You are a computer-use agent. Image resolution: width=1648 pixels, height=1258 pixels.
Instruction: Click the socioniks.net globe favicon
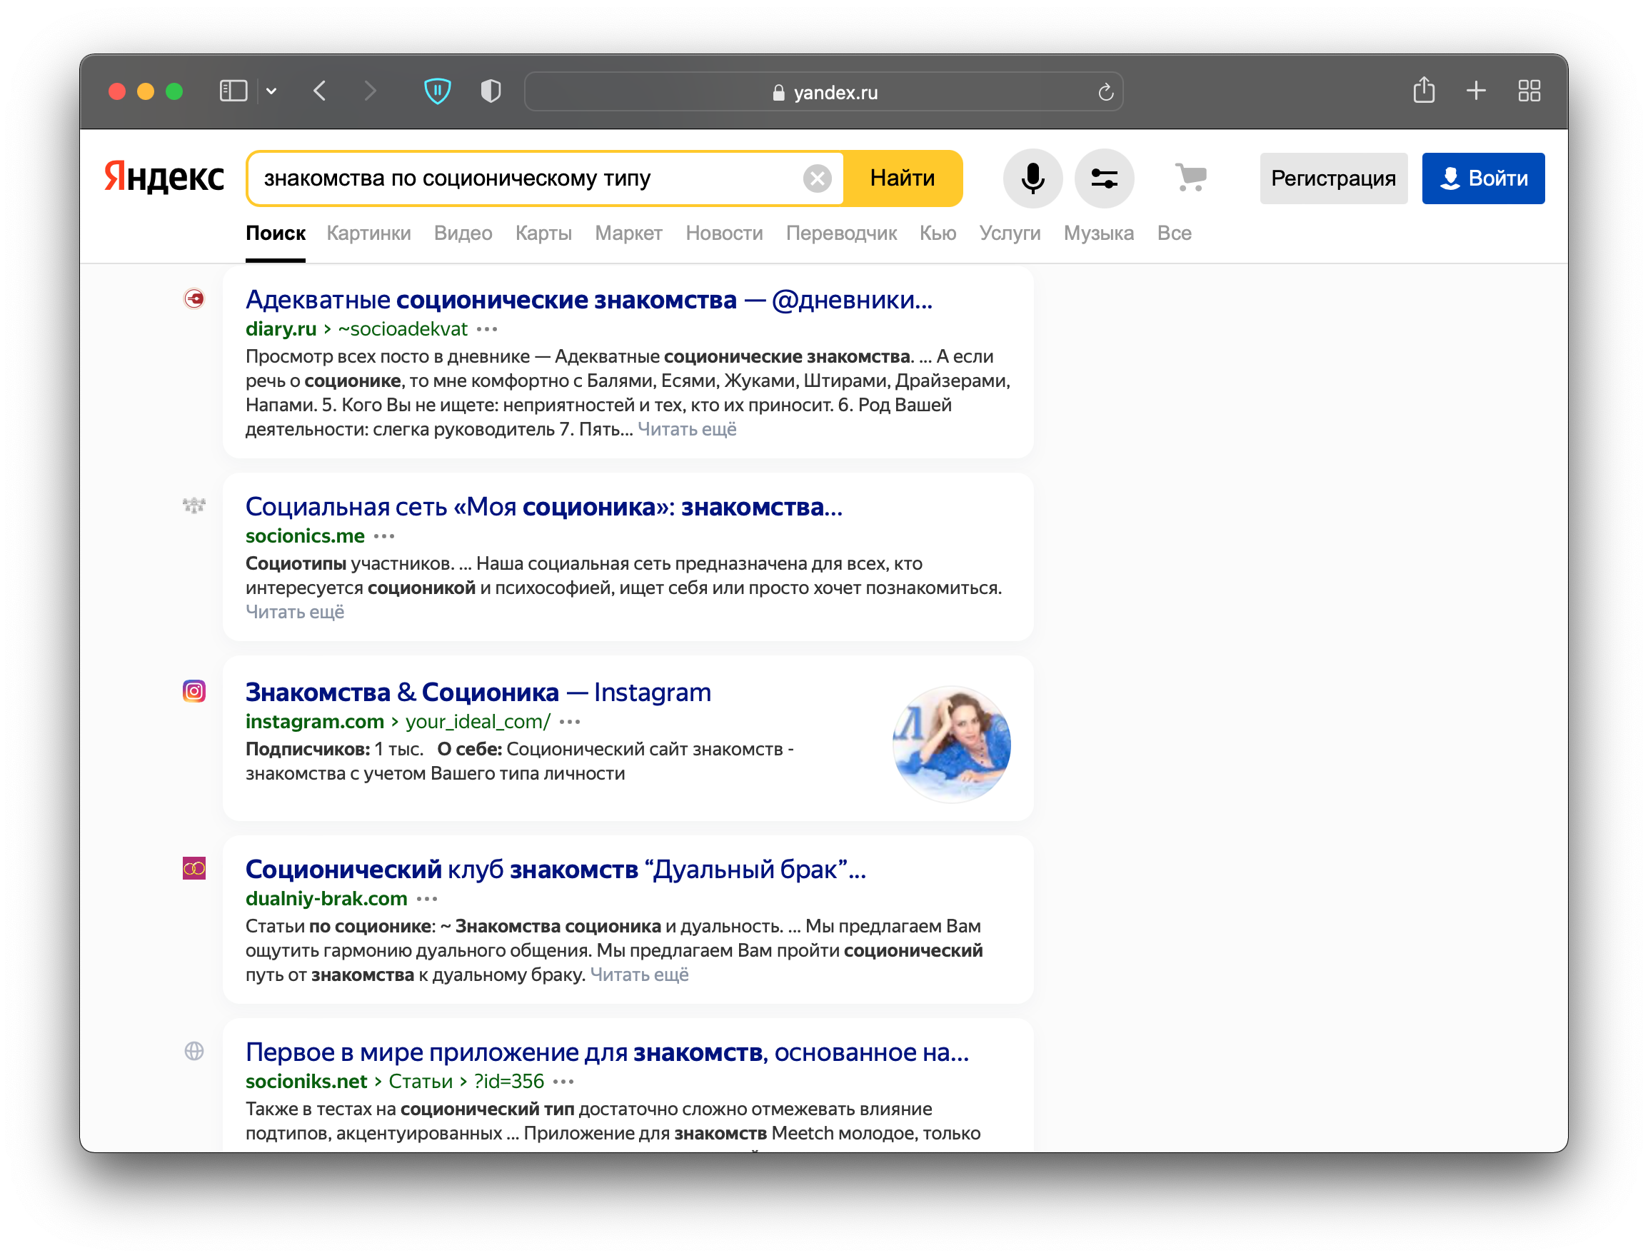(x=194, y=1052)
